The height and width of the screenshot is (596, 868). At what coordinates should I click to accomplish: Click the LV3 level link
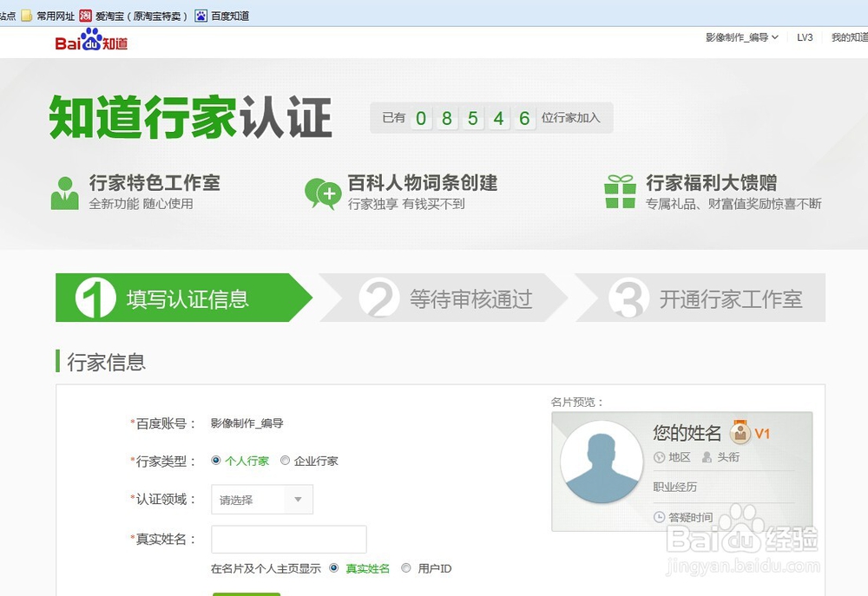(x=805, y=38)
